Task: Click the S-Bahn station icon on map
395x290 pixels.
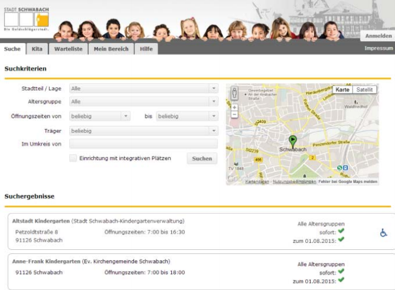Action: 339,167
